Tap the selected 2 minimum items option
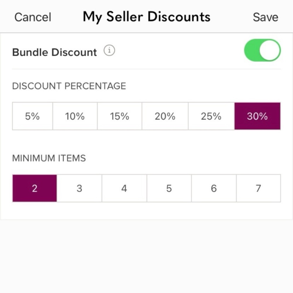This screenshot has width=293, height=293. pos(35,188)
